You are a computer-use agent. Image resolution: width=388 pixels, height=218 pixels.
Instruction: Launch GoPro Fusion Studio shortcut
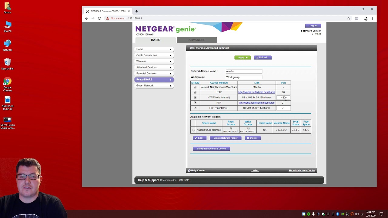[x=8, y=123]
